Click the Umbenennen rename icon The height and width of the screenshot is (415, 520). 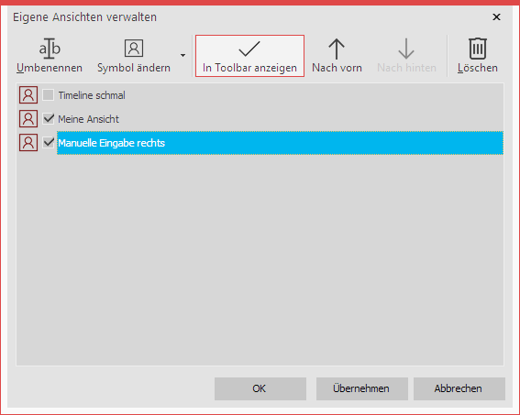coord(50,49)
